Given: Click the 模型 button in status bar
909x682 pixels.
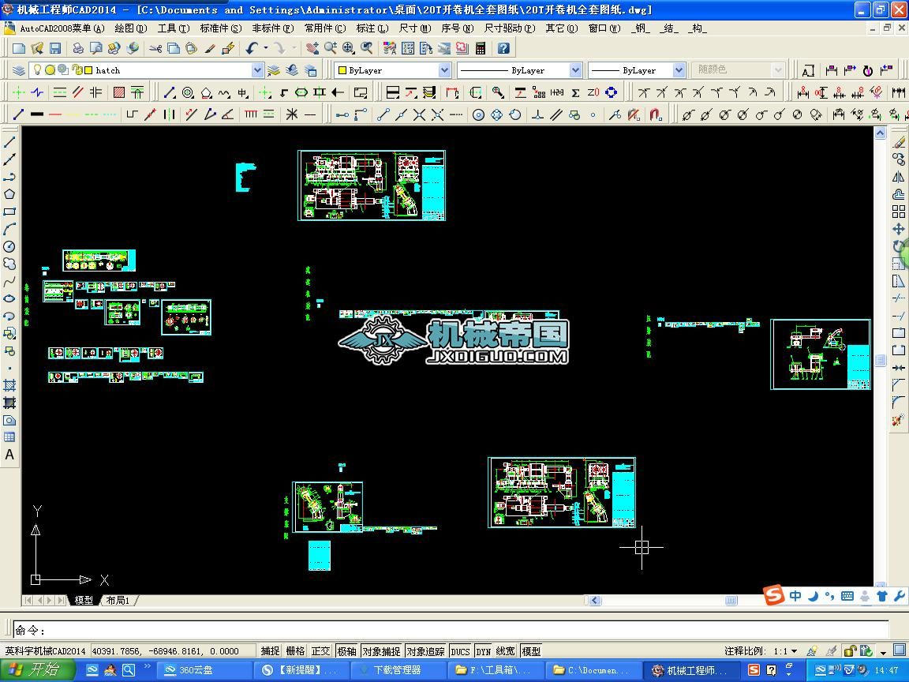Looking at the screenshot, I should coord(531,651).
